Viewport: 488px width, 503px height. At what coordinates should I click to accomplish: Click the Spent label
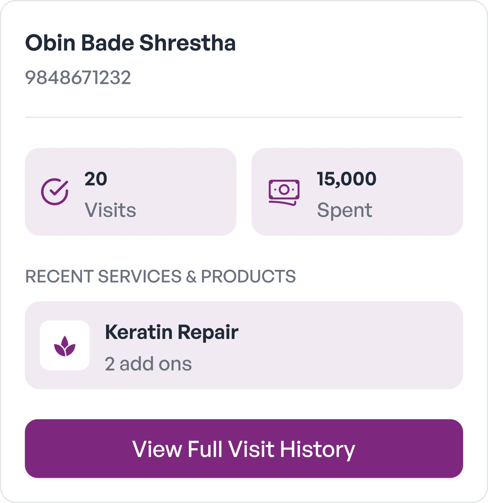click(x=344, y=210)
